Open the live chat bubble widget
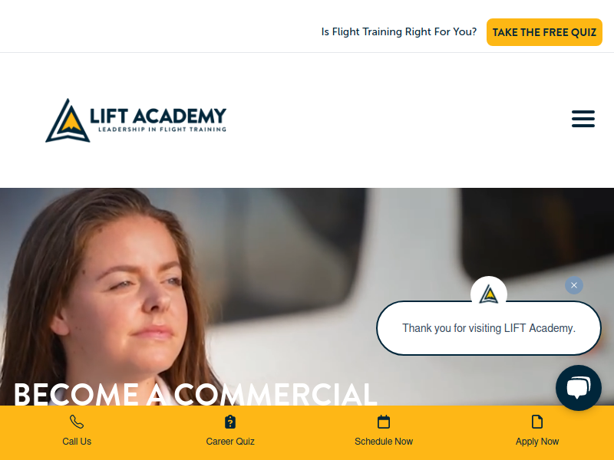 [579, 388]
